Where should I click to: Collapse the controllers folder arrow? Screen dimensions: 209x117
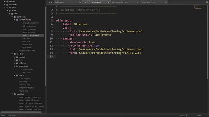pos(12,17)
